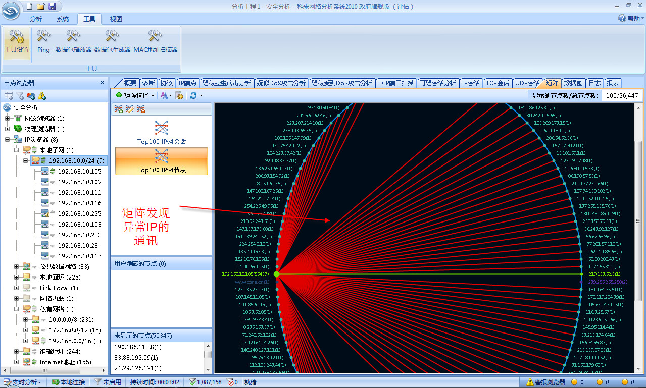This screenshot has height=388, width=646.
Task: Expand the Internet地址 (155) node
Action: pyautogui.click(x=17, y=362)
